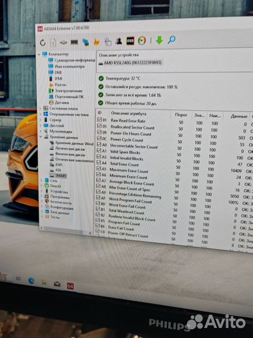
Task: Toggle checkbox for Raw Read Error Rate
Action: coord(99,119)
